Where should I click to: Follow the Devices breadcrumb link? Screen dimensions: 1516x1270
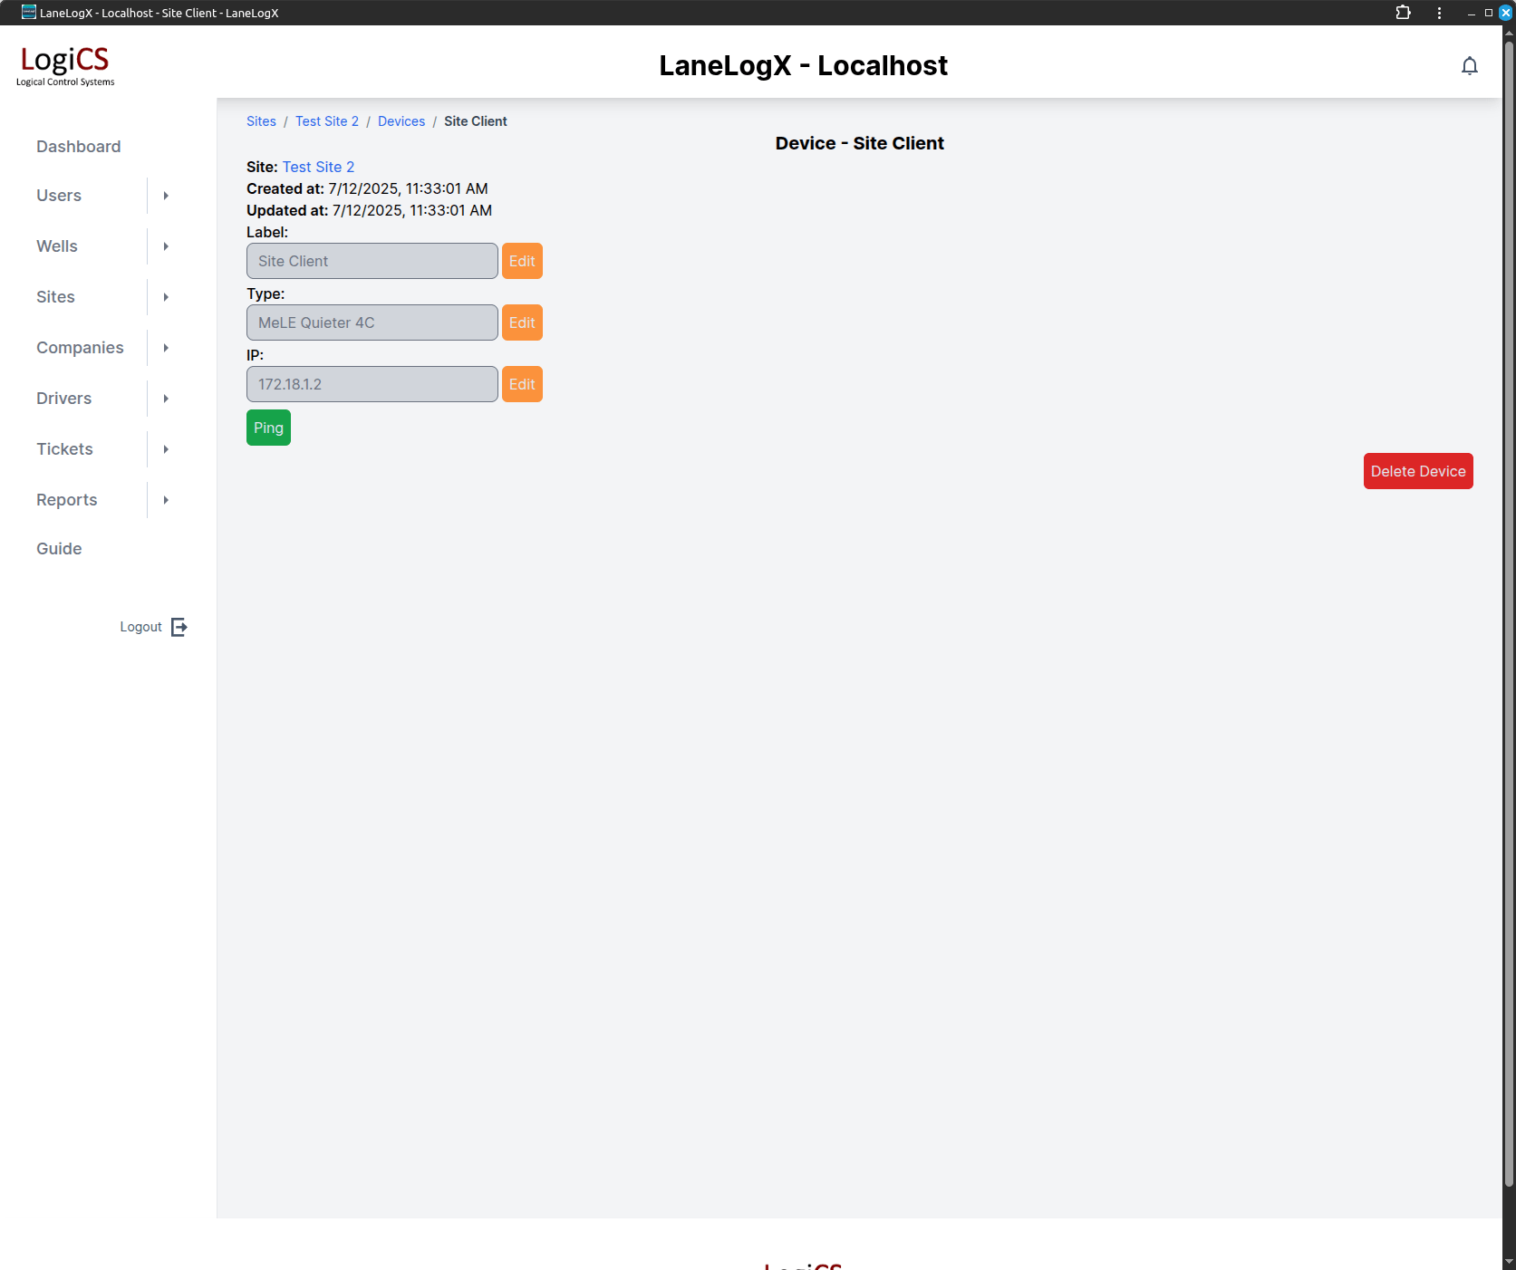pyautogui.click(x=401, y=121)
